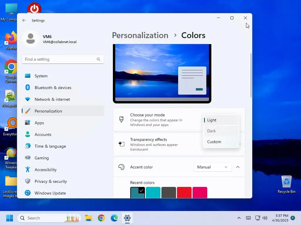Click the Personalization paintbrush icon

[28, 111]
